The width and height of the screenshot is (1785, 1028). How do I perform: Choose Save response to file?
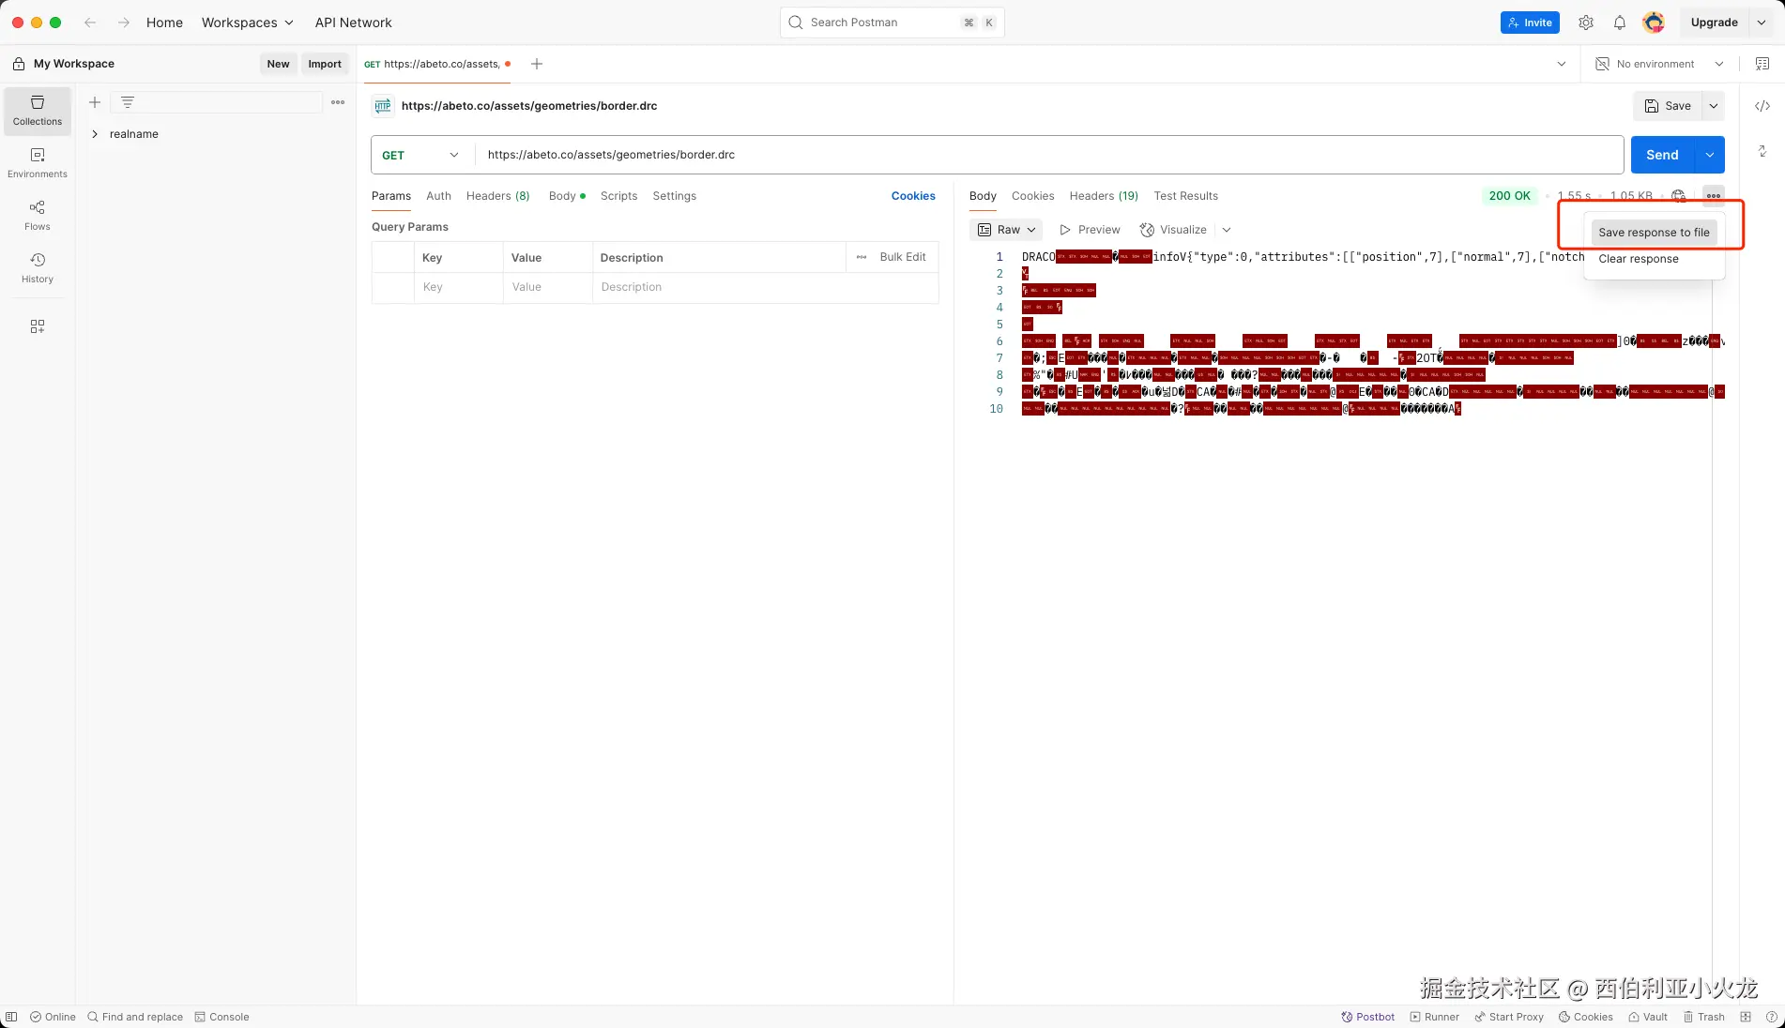tap(1654, 233)
